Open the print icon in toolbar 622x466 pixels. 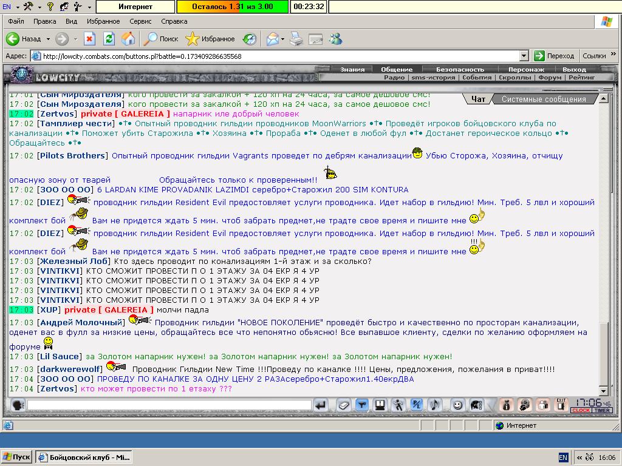(x=296, y=39)
